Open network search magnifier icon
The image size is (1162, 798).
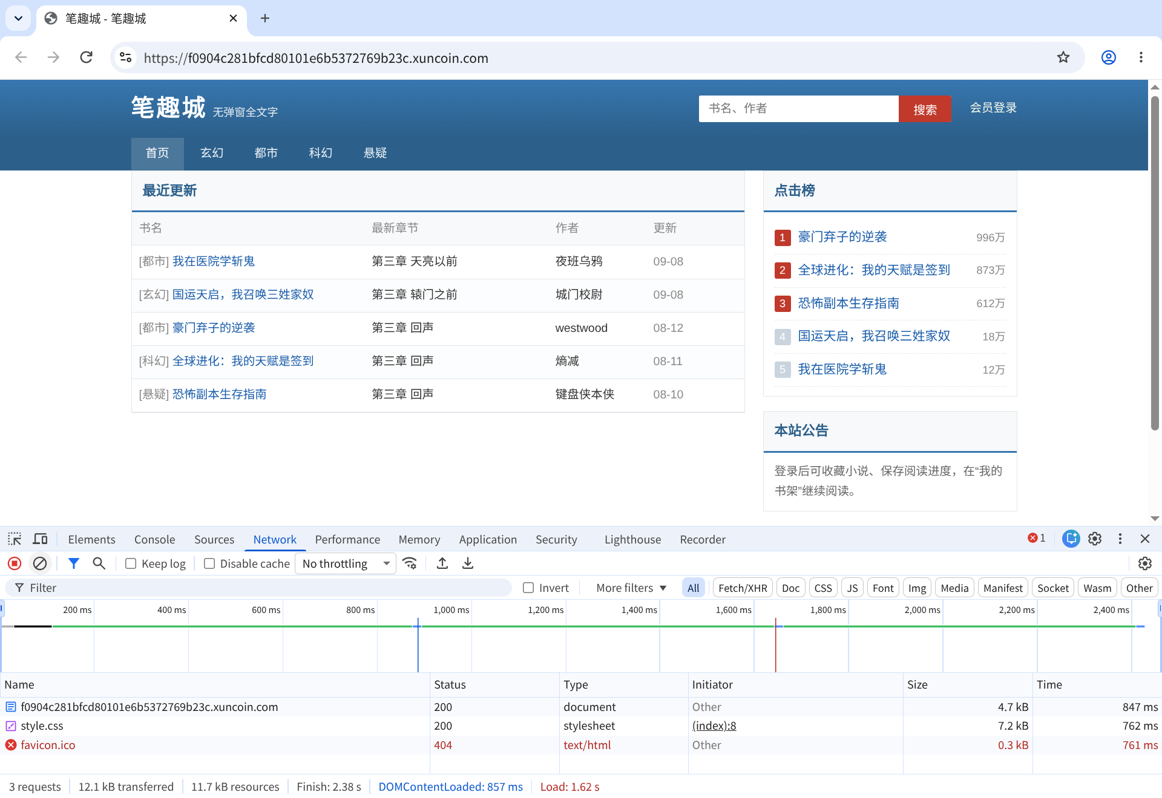tap(99, 563)
